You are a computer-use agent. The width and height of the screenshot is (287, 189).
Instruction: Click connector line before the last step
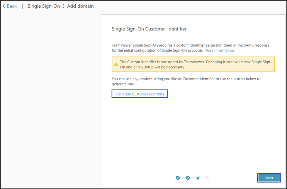pos(203,178)
